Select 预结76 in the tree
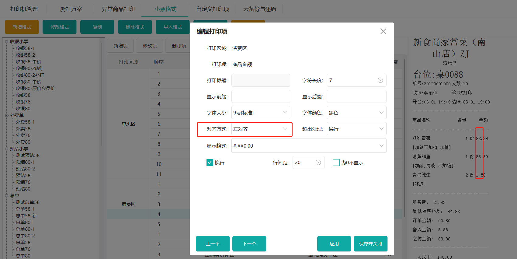The width and height of the screenshot is (517, 259). click(x=23, y=182)
